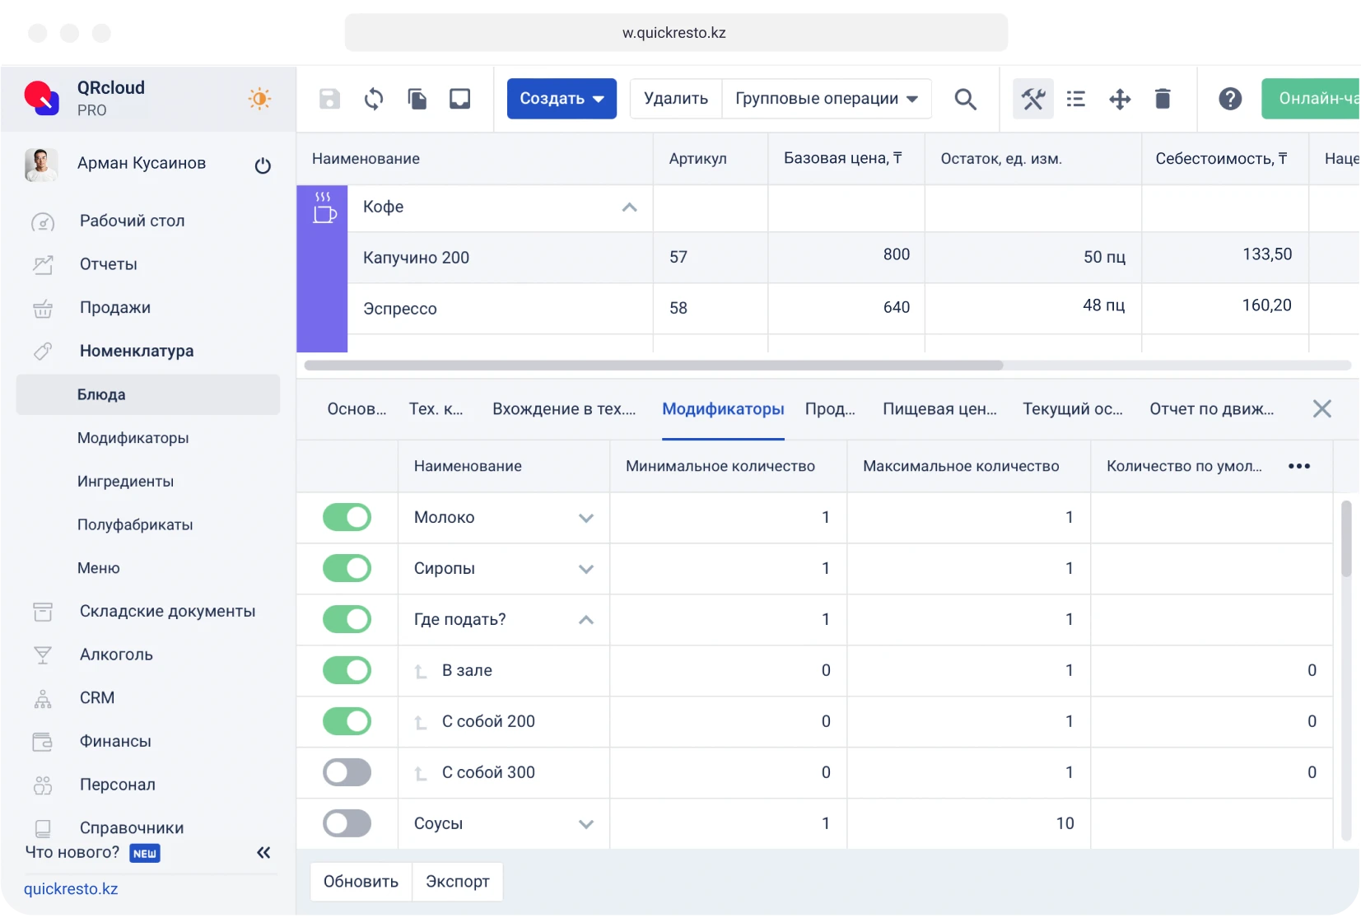
Task: Click the Арман Кусаинов profile avatar
Action: point(41,164)
